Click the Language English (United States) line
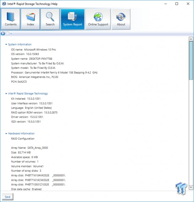Screen dimensions: 194x202 (32, 108)
